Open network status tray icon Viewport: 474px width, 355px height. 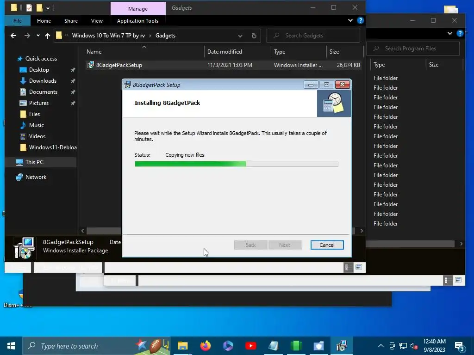(403, 346)
